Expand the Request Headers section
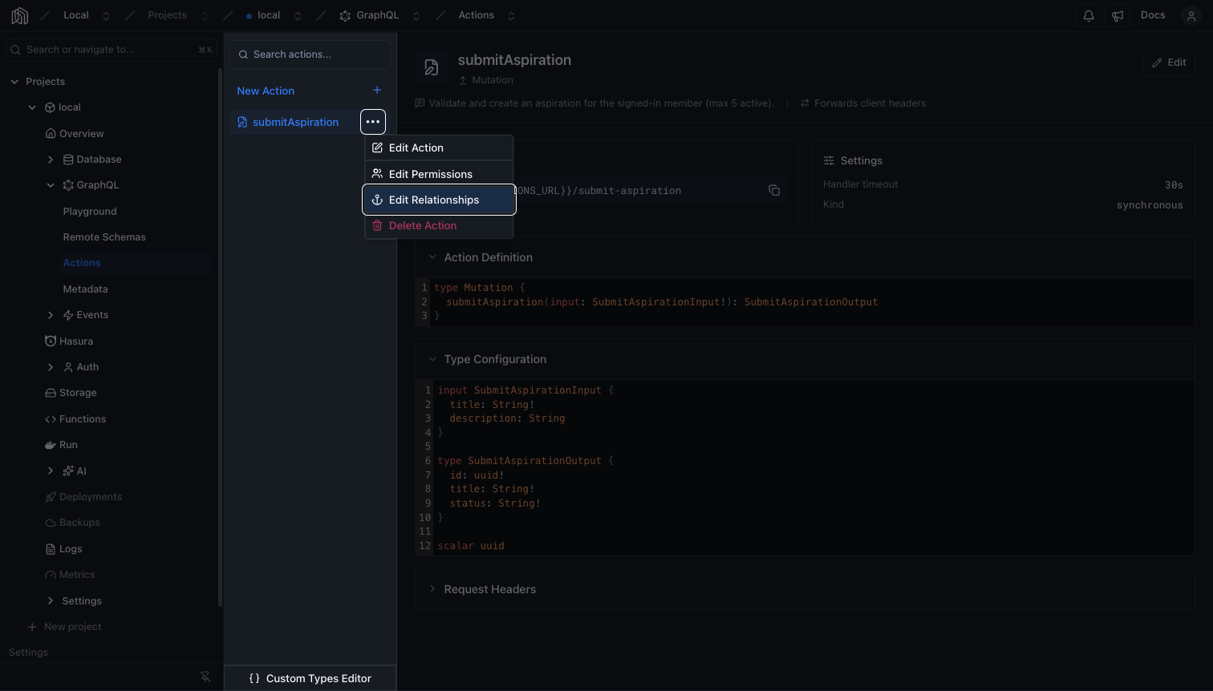The height and width of the screenshot is (691, 1213). pyautogui.click(x=432, y=589)
